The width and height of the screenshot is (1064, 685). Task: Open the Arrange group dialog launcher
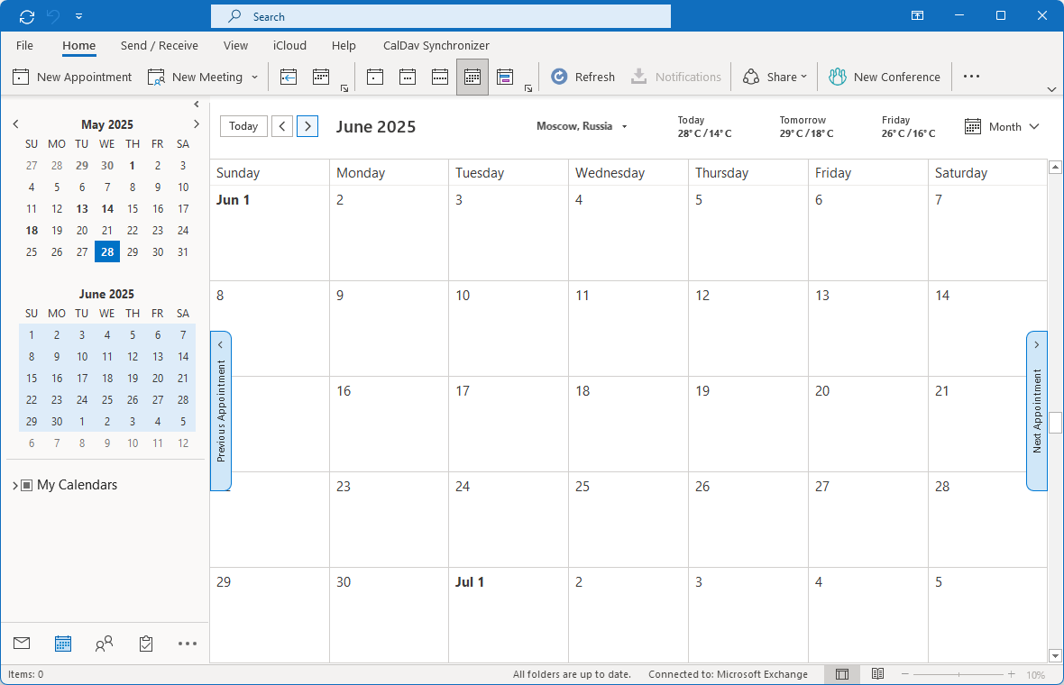(x=527, y=88)
